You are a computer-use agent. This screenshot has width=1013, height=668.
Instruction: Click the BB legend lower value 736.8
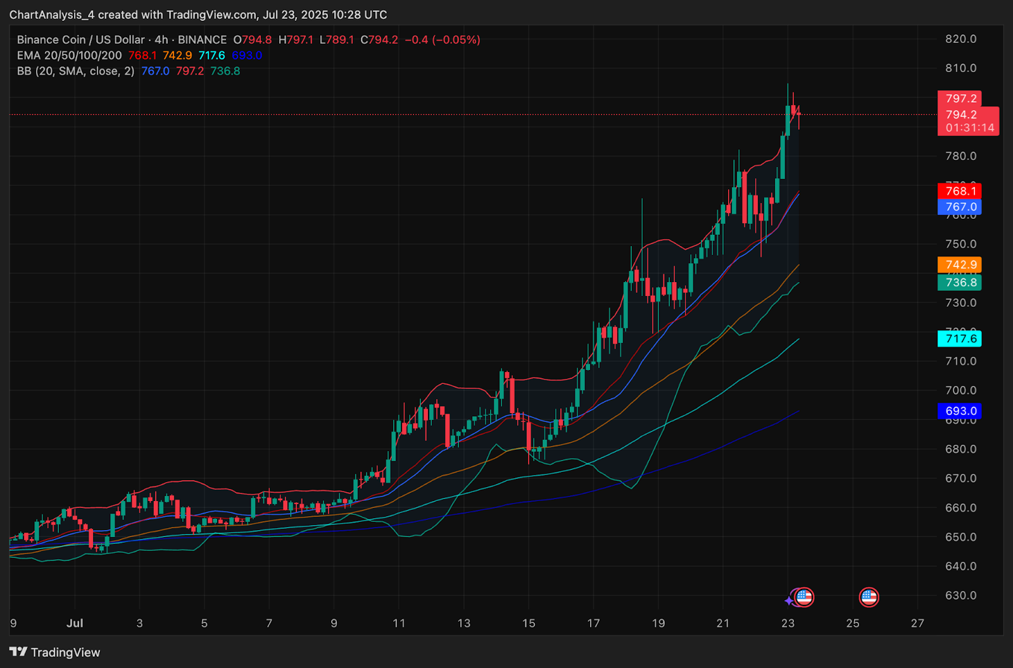(225, 71)
